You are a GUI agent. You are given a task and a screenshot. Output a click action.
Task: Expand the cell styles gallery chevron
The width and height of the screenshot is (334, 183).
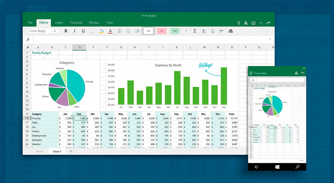(186, 31)
